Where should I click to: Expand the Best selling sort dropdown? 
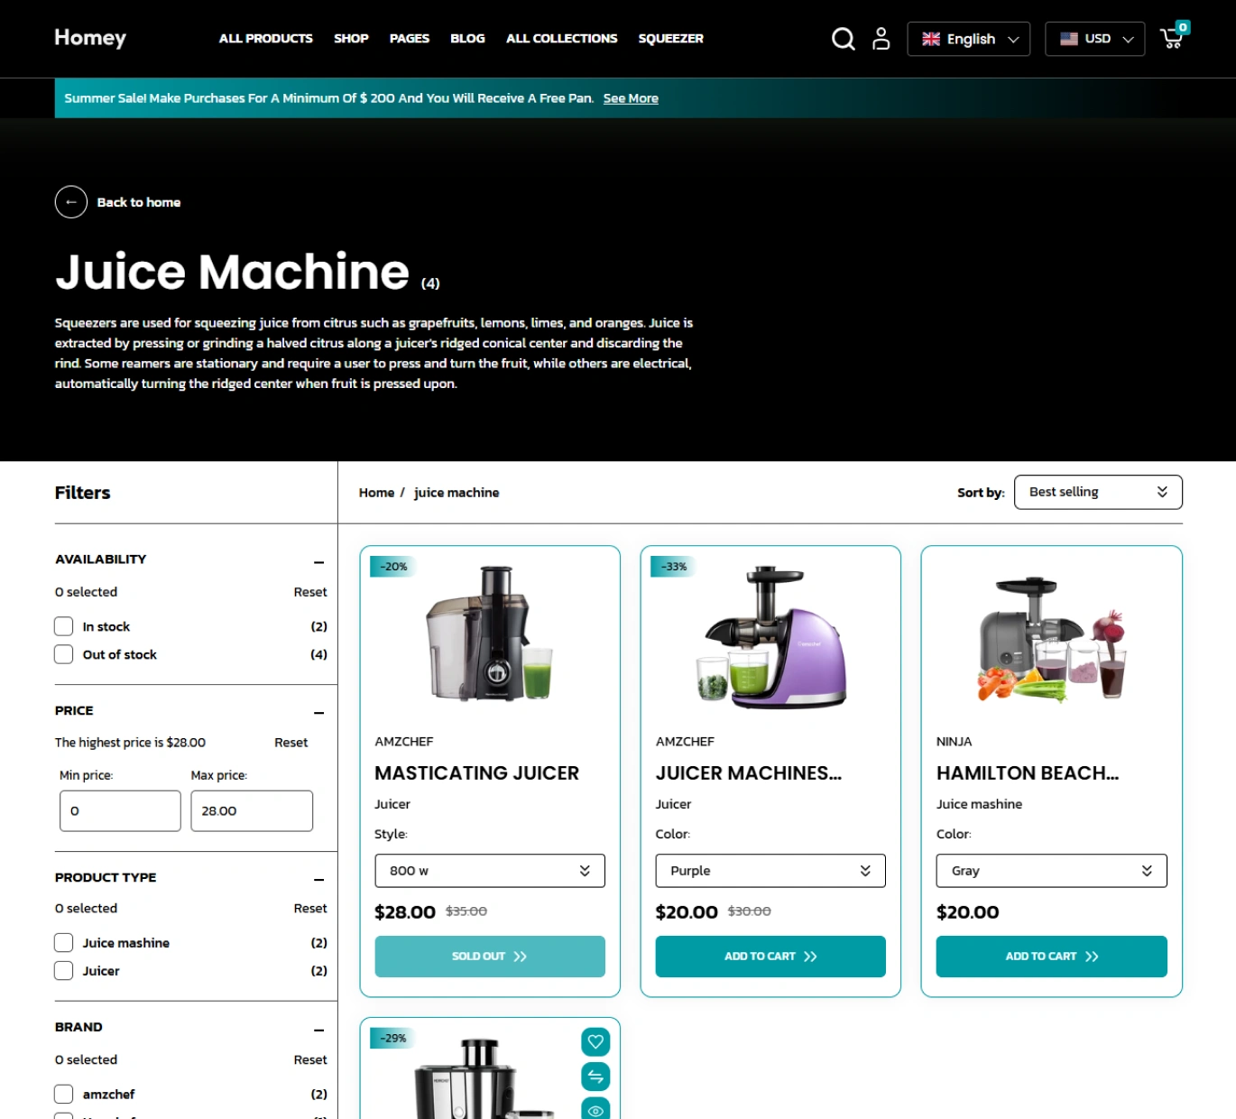tap(1097, 492)
